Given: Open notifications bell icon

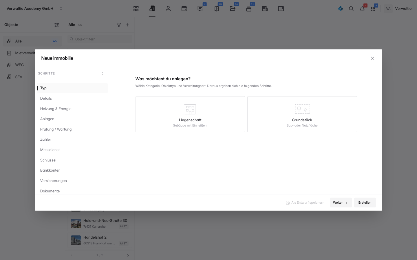Looking at the screenshot, I should click(362, 9).
